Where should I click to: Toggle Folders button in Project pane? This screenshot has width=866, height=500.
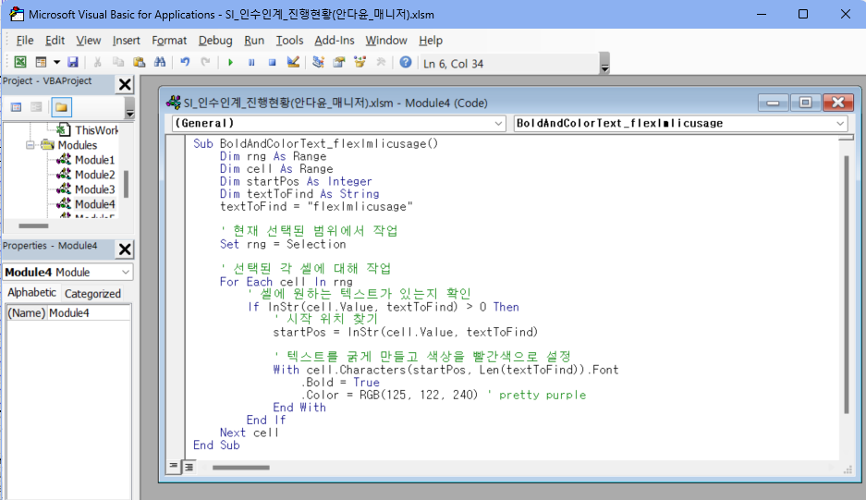click(x=61, y=107)
